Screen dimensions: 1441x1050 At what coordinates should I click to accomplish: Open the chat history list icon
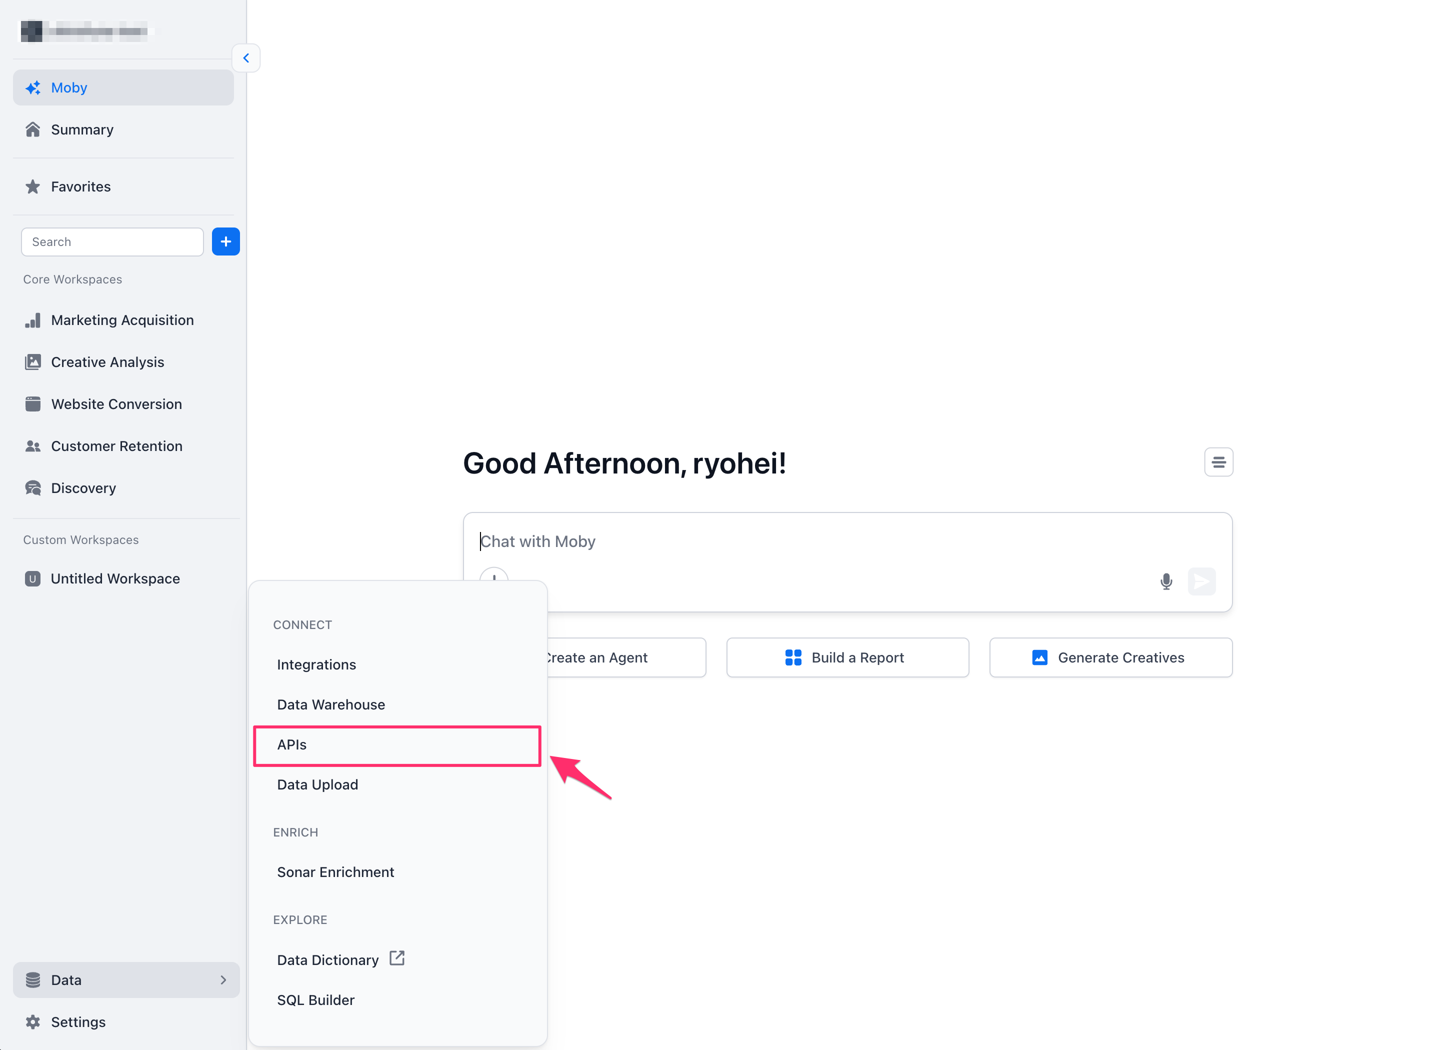tap(1218, 462)
